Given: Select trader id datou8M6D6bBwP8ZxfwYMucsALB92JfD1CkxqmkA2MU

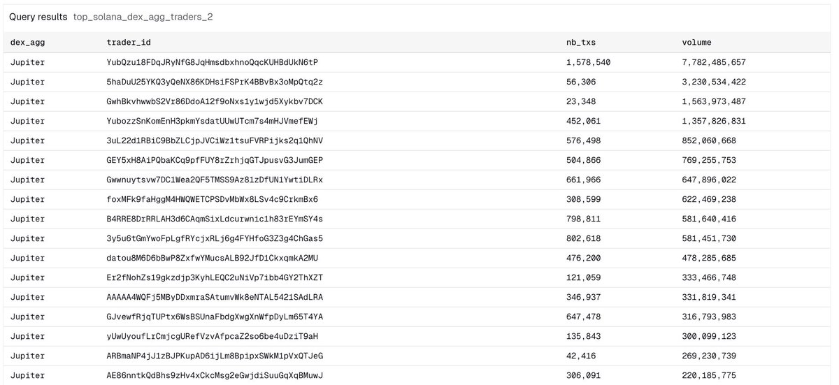Looking at the screenshot, I should [213, 258].
